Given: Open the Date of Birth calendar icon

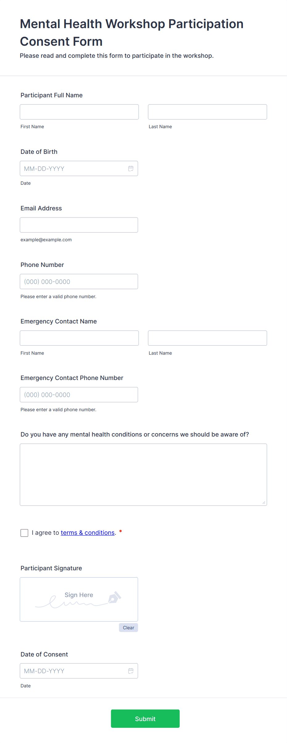Looking at the screenshot, I should point(131,168).
